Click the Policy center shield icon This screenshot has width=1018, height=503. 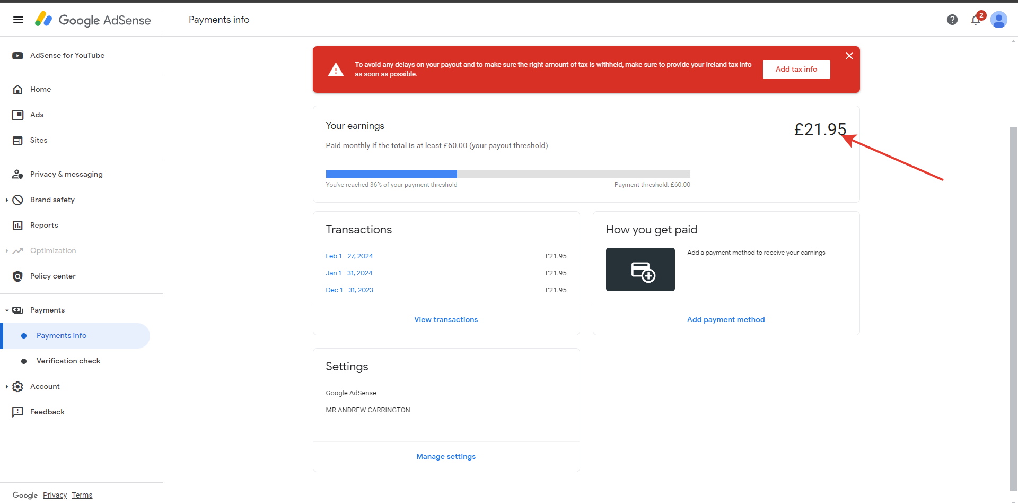click(17, 276)
